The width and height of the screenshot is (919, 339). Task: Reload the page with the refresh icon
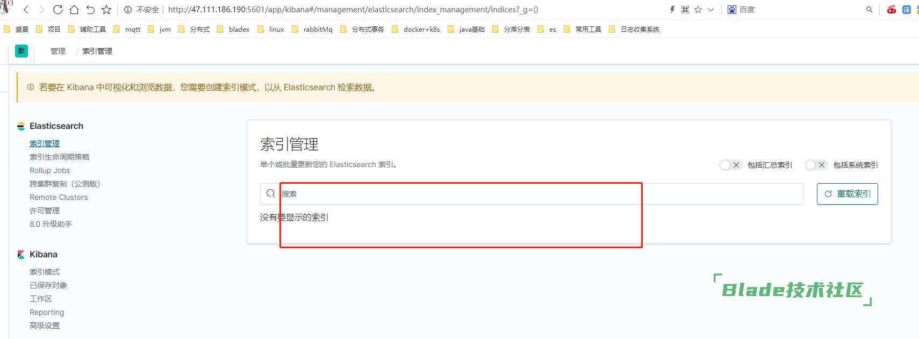pos(58,10)
